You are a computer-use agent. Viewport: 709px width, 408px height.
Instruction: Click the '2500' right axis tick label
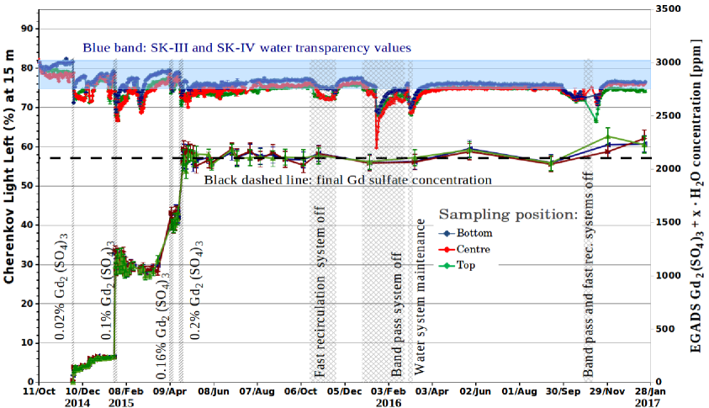[669, 116]
